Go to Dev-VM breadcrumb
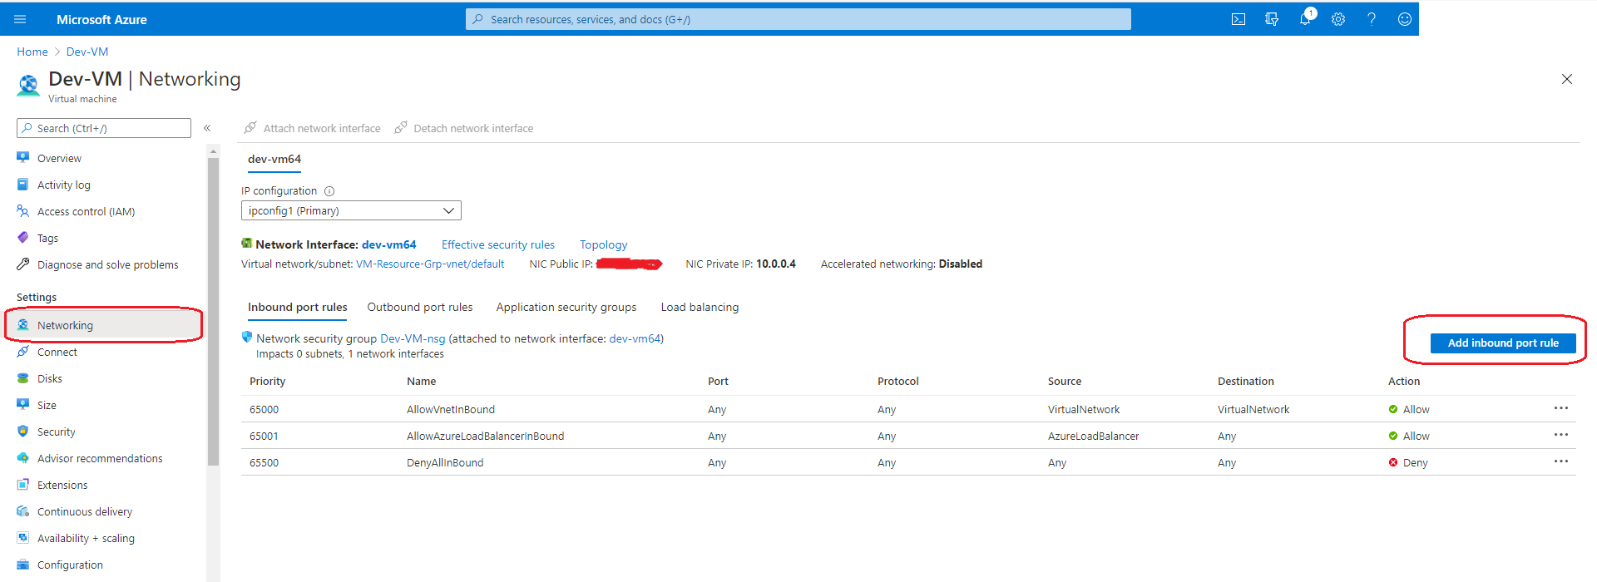Viewport: 1597px width, 582px height. tap(87, 52)
